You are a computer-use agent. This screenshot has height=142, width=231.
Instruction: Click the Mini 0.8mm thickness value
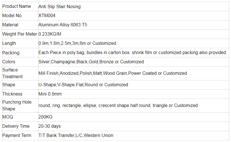[50, 94]
